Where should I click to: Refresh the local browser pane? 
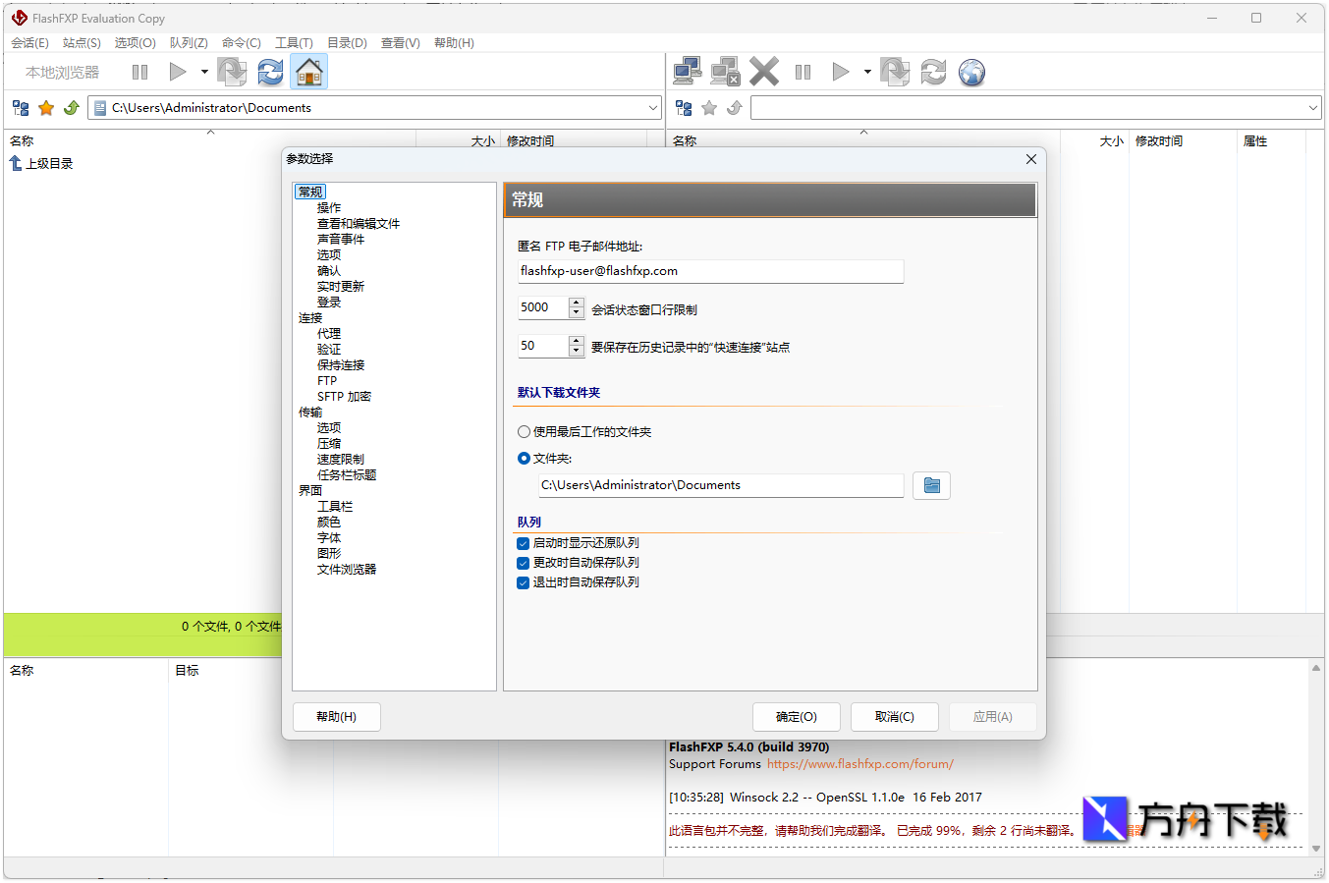270,72
